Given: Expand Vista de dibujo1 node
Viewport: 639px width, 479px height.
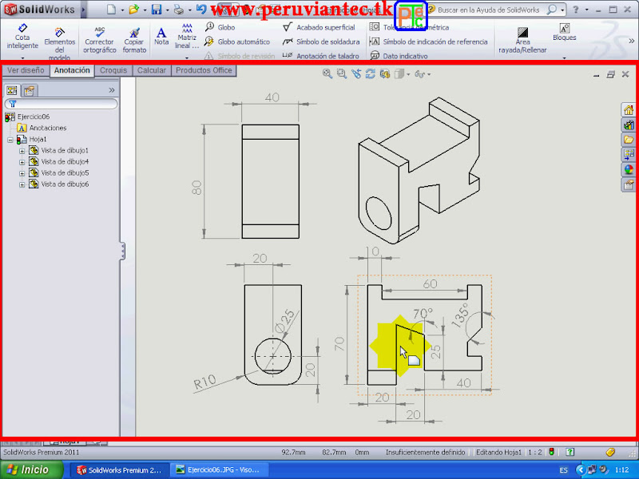Looking at the screenshot, I should [22, 151].
